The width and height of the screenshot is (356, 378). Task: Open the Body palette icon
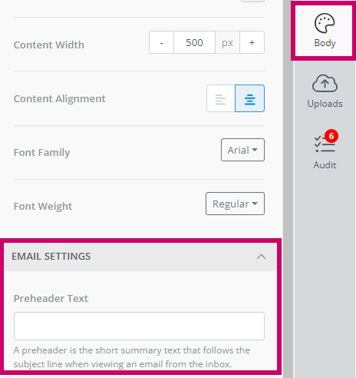coord(325,23)
